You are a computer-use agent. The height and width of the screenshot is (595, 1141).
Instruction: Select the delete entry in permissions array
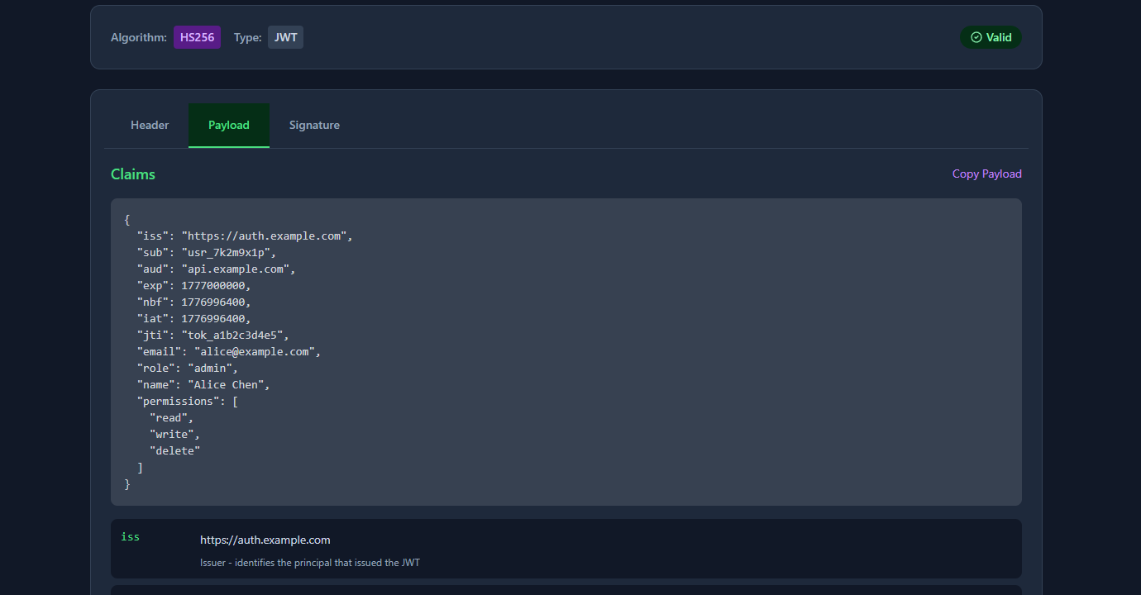point(174,450)
